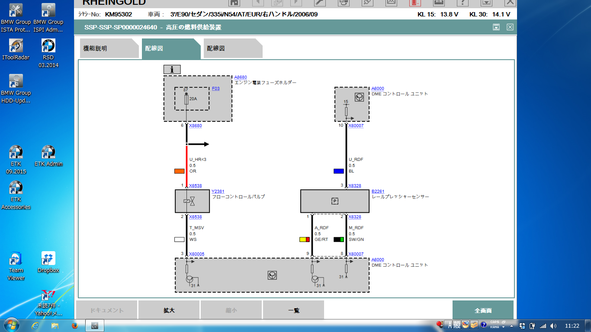Click the envelope icon in the top toolbar

pyautogui.click(x=391, y=2)
